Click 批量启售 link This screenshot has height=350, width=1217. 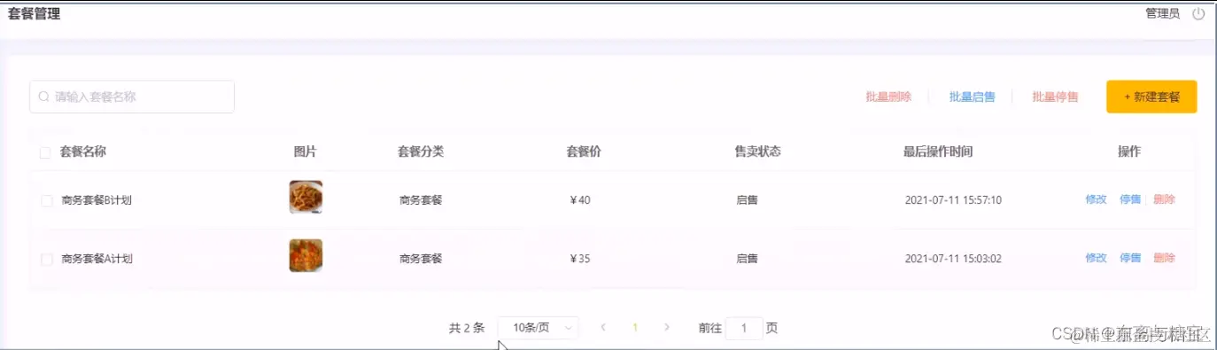(972, 97)
